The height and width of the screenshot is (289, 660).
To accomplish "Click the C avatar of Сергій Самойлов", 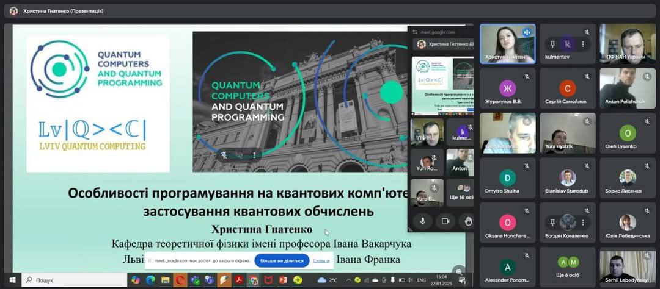I will tap(567, 88).
